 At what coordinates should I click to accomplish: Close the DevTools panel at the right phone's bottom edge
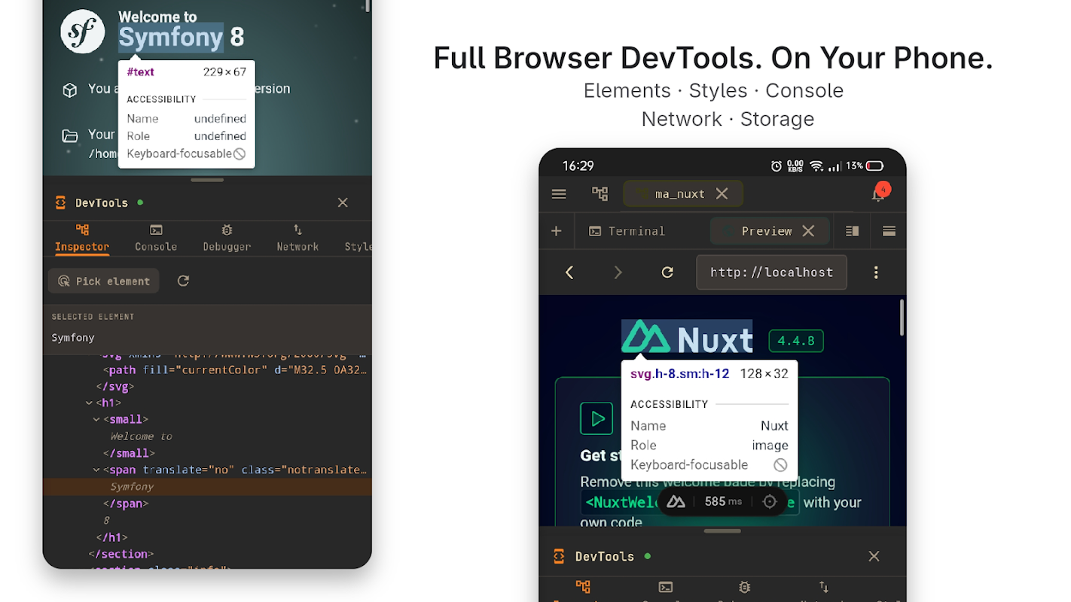874,556
